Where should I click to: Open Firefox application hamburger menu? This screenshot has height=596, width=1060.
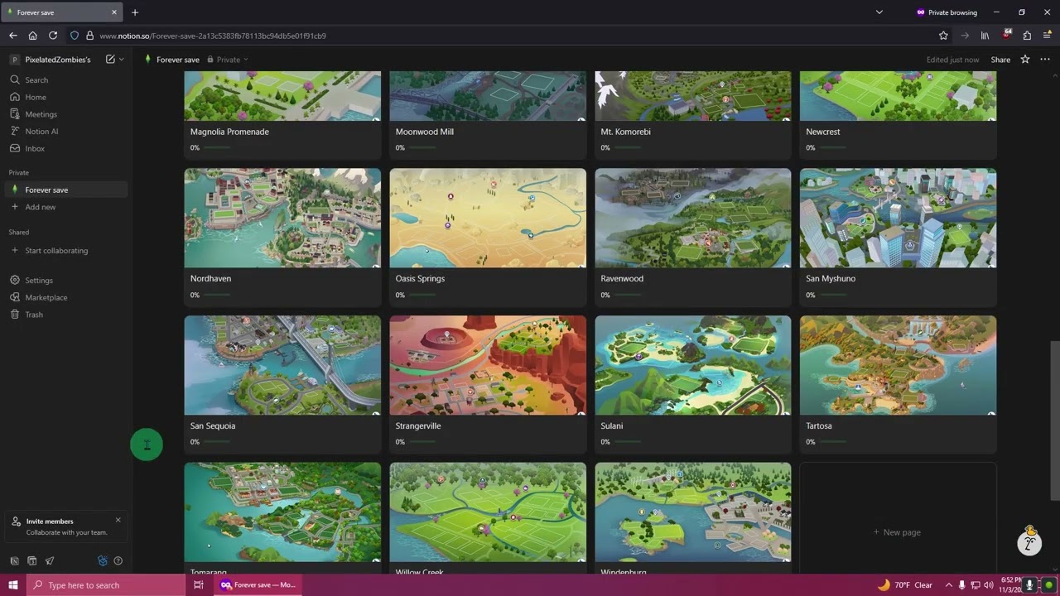(1048, 36)
